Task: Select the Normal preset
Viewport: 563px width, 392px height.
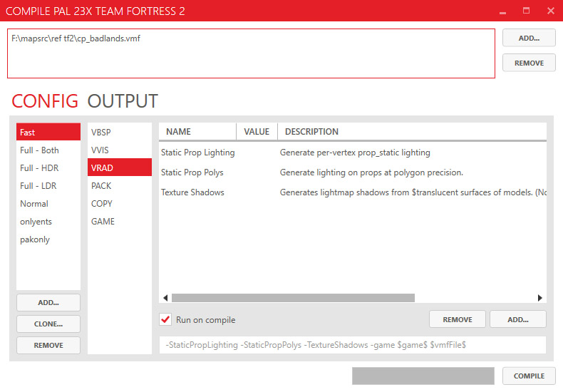Action: [x=48, y=204]
